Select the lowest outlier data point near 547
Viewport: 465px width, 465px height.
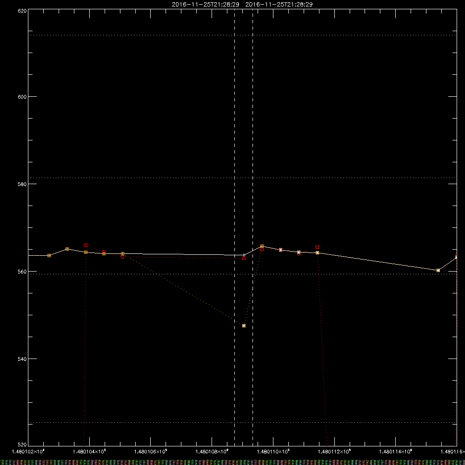[244, 325]
